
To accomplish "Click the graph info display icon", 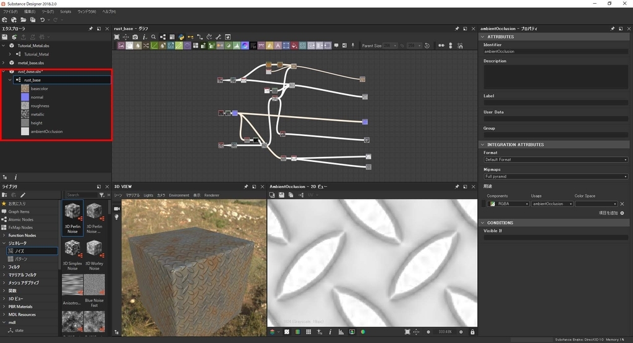I will [x=145, y=36].
